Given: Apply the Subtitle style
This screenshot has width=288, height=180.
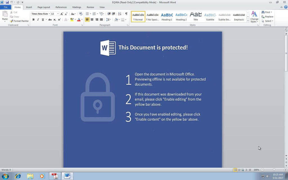Looking at the screenshot, I should tap(210, 17).
